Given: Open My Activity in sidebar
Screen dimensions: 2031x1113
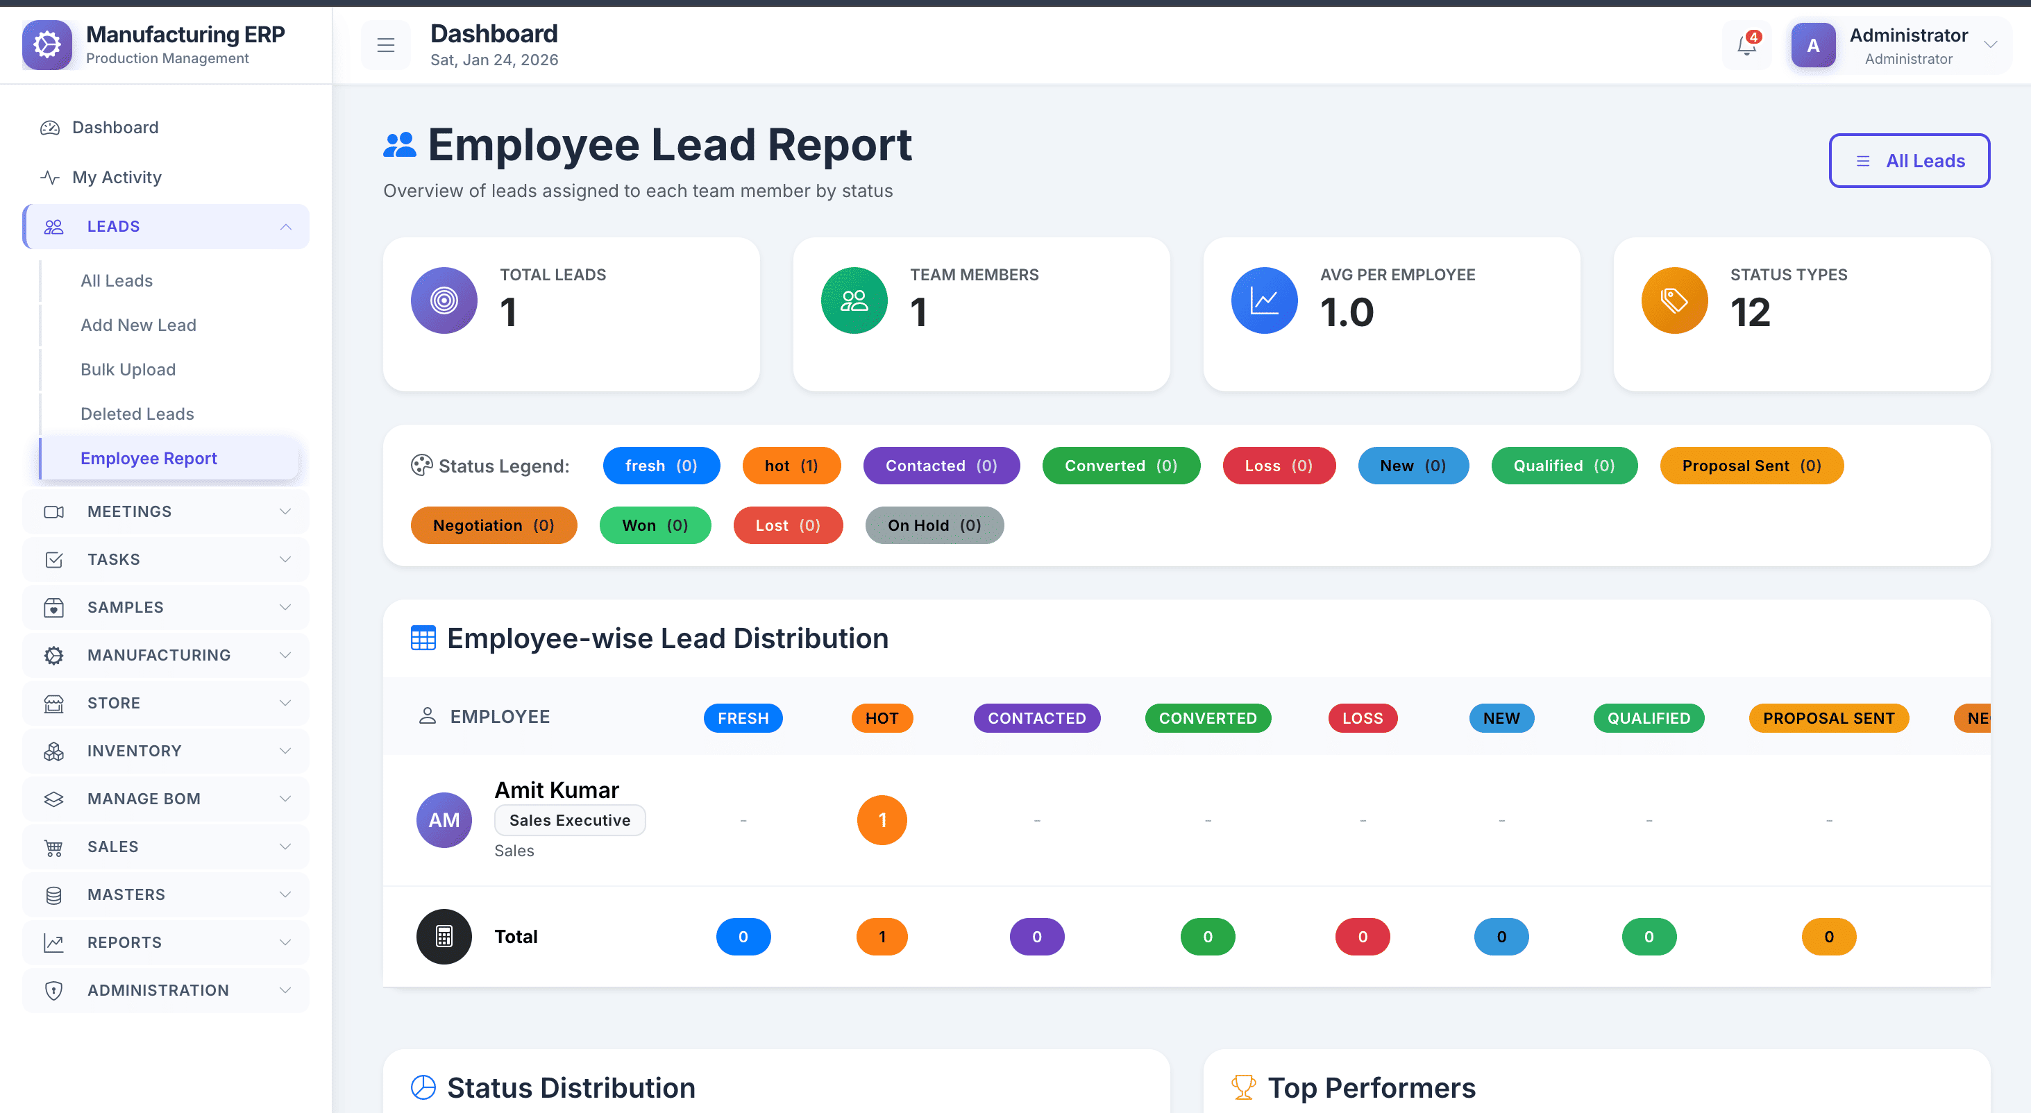Looking at the screenshot, I should pos(117,178).
